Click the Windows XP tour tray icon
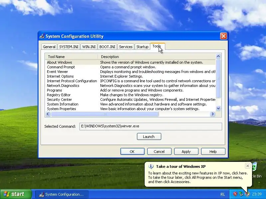 pyautogui.click(x=247, y=194)
